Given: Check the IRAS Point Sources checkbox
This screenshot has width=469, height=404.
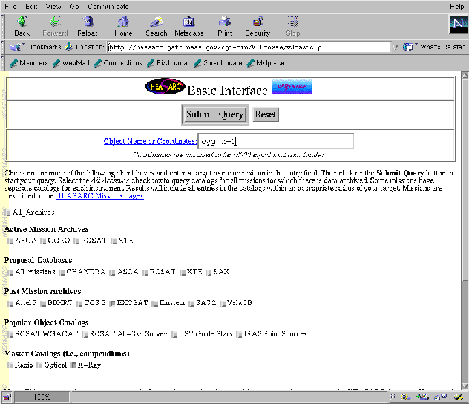Looking at the screenshot, I should [239, 334].
